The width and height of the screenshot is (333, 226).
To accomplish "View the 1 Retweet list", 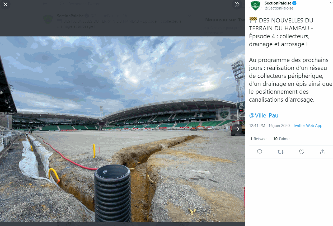I will tap(259, 139).
